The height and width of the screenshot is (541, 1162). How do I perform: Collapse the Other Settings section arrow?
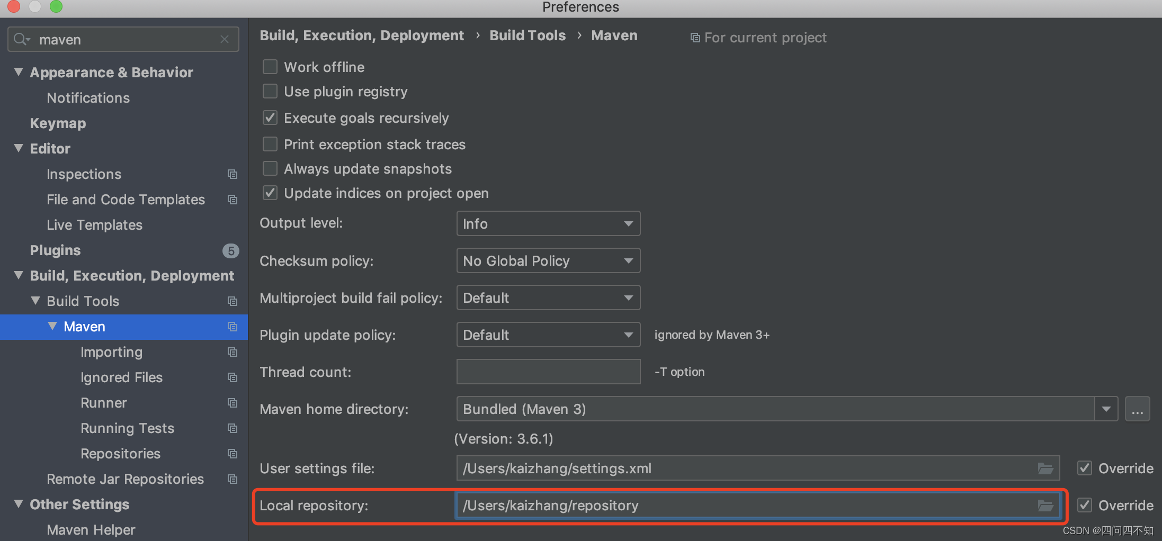[x=19, y=504]
